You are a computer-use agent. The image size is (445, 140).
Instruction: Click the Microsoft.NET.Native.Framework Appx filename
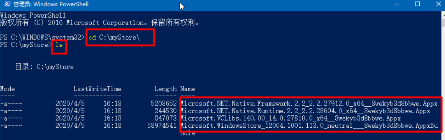[x=311, y=102]
